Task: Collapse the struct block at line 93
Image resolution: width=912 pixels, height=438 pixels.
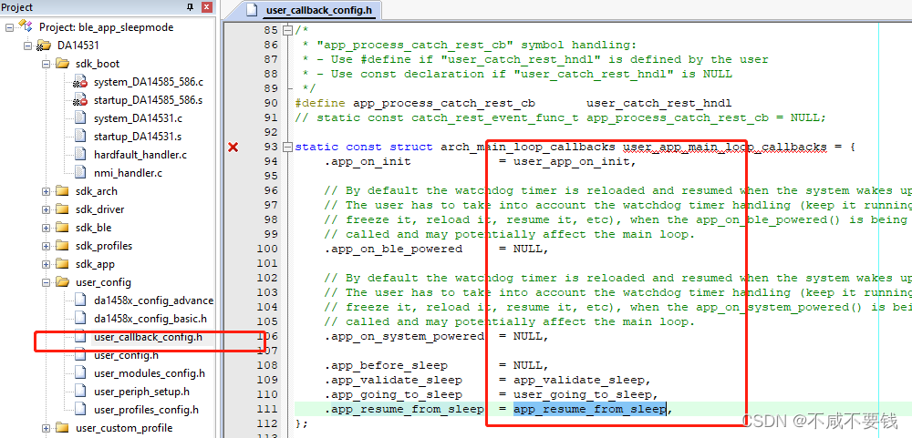Action: (x=286, y=147)
